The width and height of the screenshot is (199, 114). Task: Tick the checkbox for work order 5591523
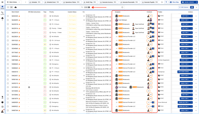tap(8, 40)
